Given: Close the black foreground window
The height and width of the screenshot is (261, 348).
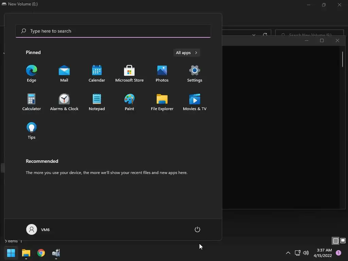Looking at the screenshot, I should 337,40.
